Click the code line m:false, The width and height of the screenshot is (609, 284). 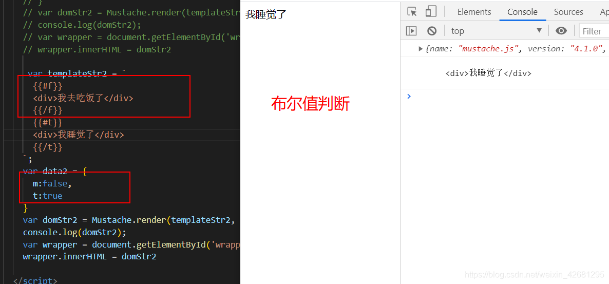(x=52, y=183)
